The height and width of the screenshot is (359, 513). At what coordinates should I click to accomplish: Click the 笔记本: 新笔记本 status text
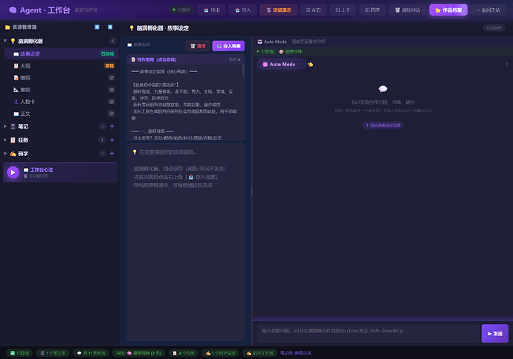tap(296, 353)
